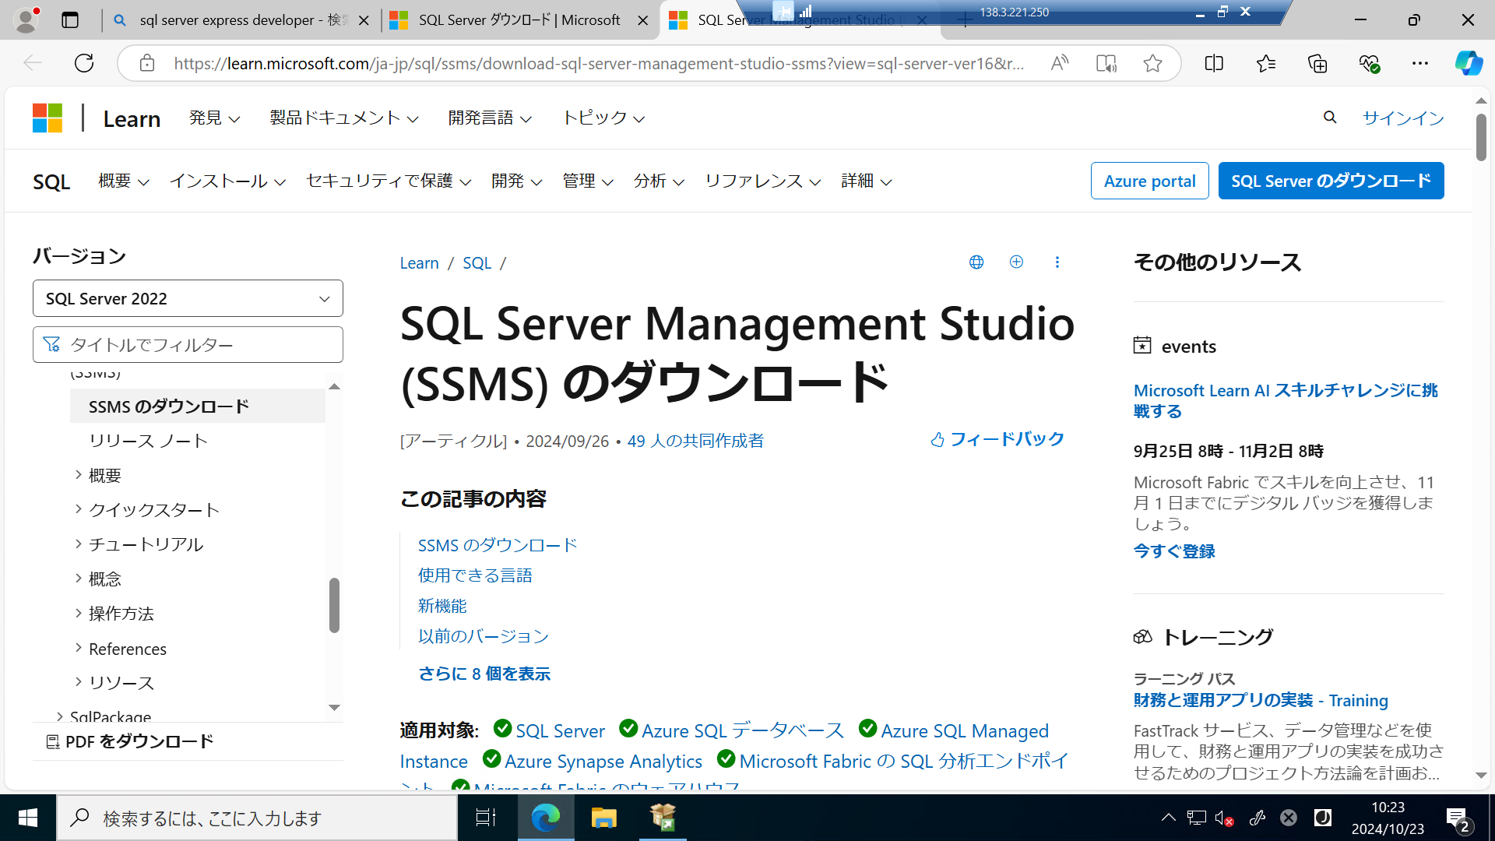Open the Collections icon in the browser toolbar

pos(1317,63)
